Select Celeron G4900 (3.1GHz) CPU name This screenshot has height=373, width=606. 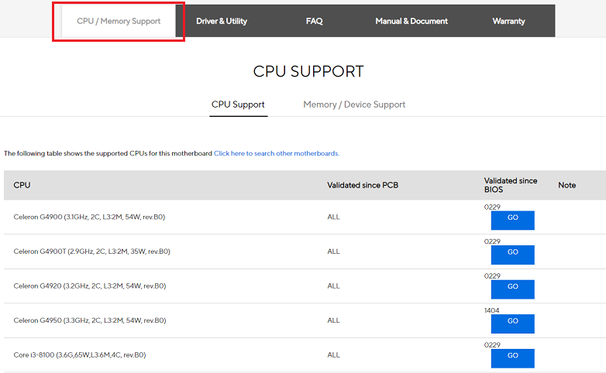click(x=89, y=217)
